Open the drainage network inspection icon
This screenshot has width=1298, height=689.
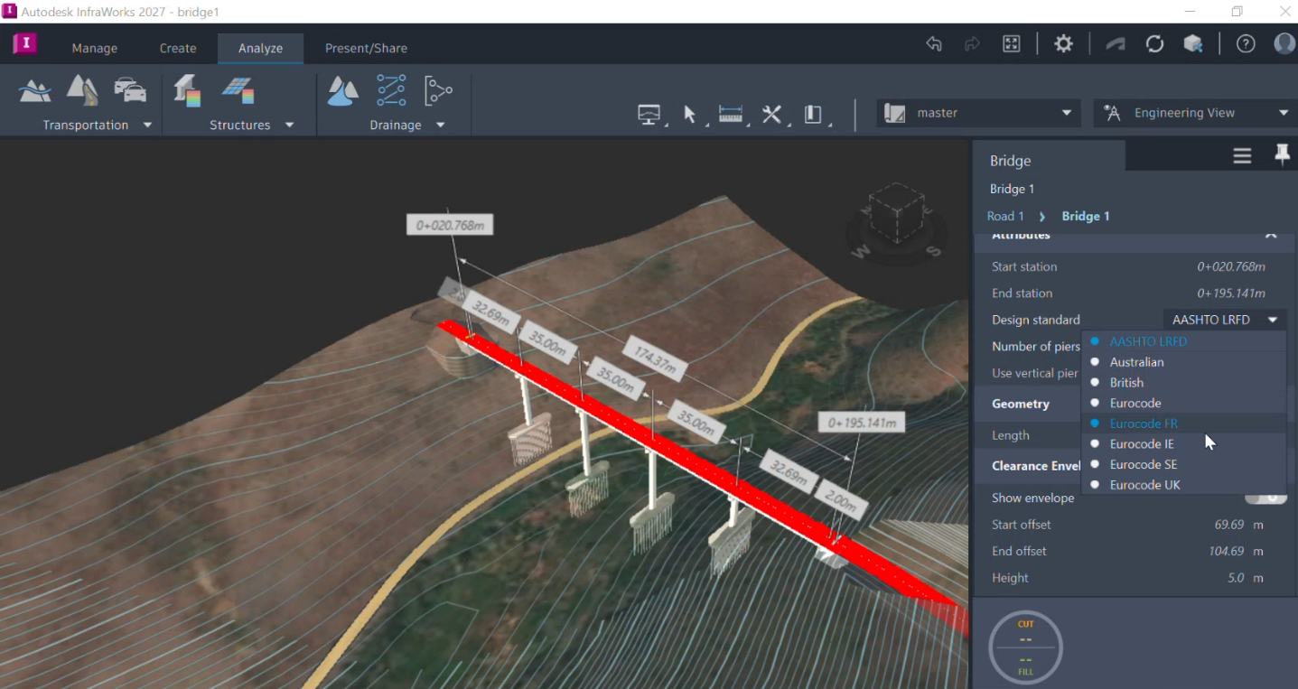391,90
